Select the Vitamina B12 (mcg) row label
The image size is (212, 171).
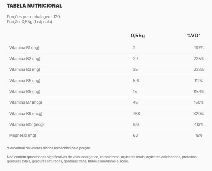[x=26, y=125]
